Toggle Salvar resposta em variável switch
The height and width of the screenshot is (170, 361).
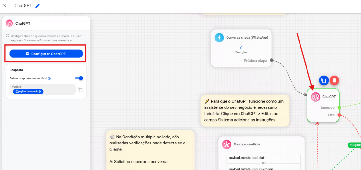(x=79, y=78)
